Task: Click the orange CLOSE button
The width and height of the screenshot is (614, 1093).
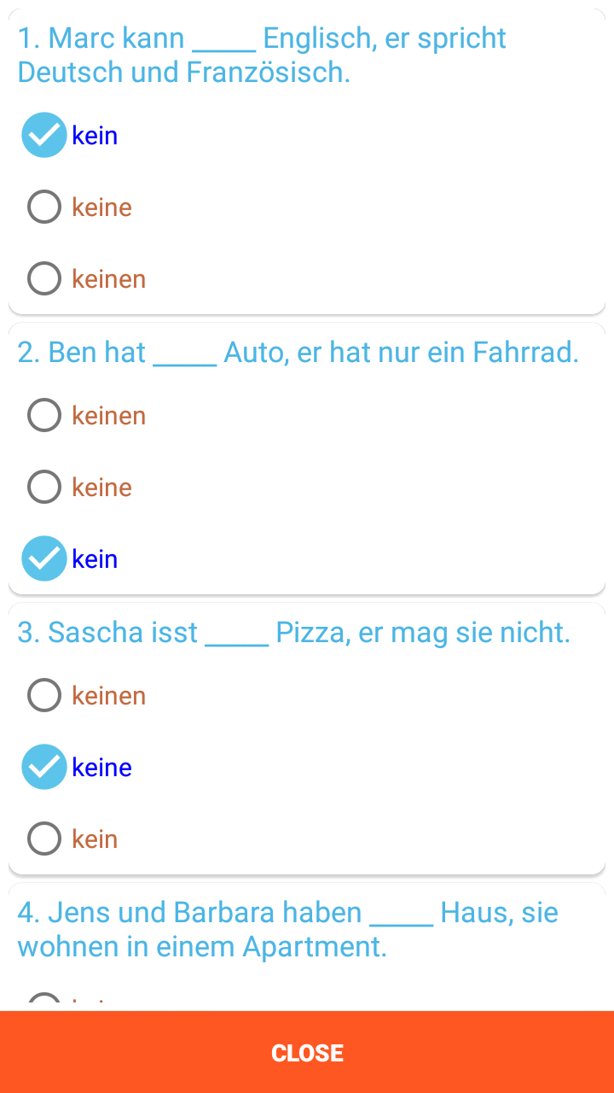Action: pyautogui.click(x=307, y=1052)
